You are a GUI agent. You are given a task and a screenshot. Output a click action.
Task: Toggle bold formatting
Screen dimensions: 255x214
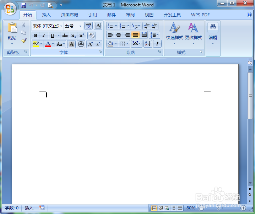pos(36,36)
